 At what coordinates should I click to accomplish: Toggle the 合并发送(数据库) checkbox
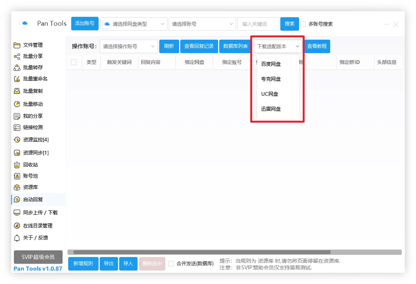click(x=171, y=264)
